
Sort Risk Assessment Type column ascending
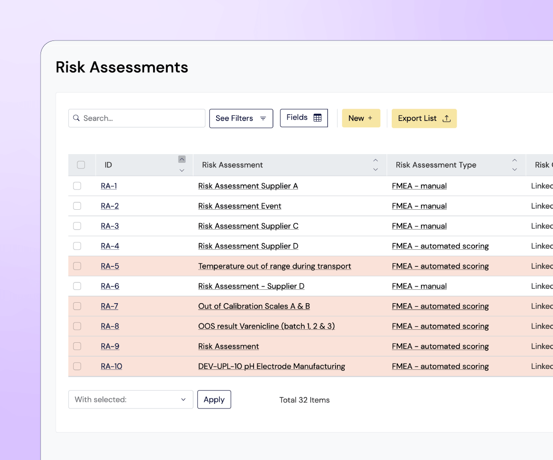tap(515, 160)
